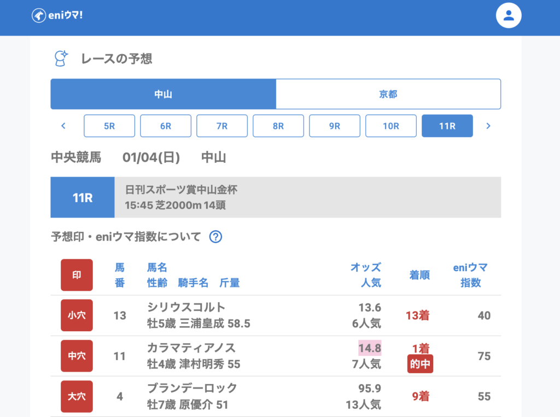This screenshot has height=417, width=560.
Task: Click the race prediction heading icon
Action: 61,58
